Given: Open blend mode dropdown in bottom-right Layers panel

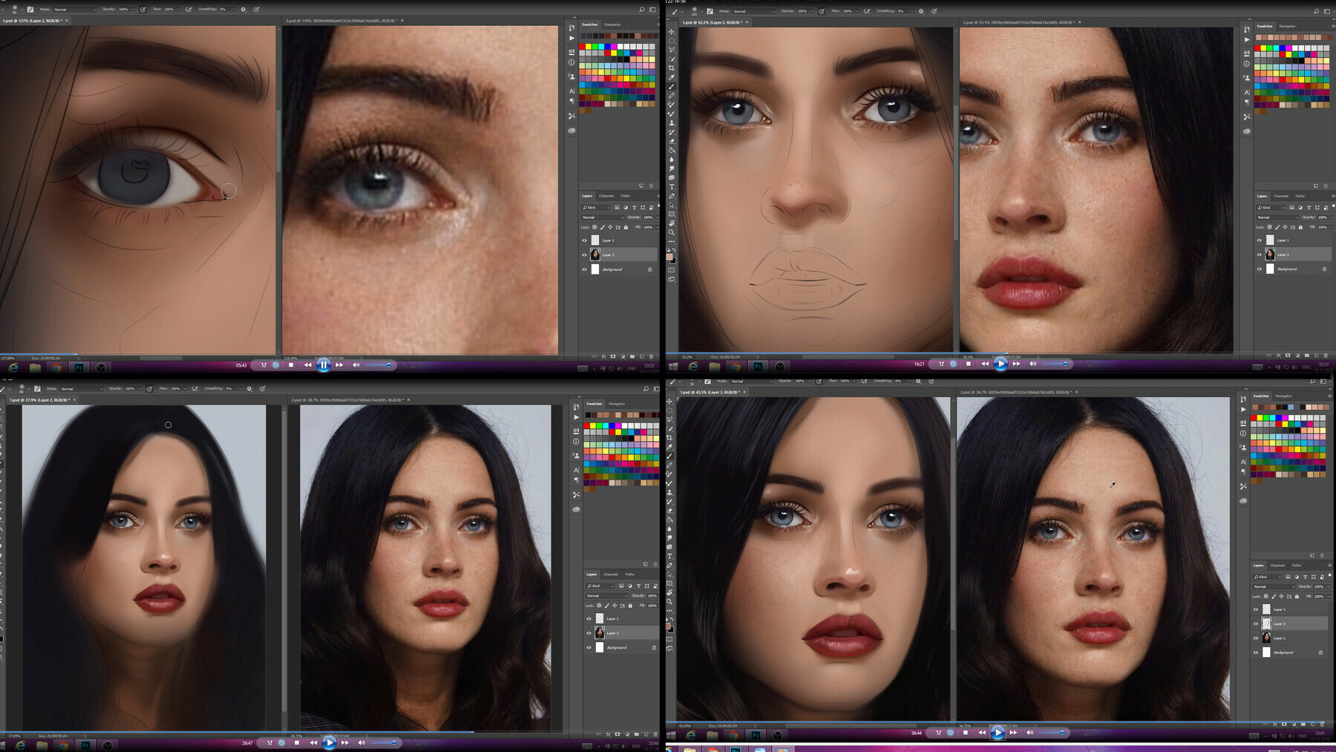Looking at the screenshot, I should coord(1274,586).
